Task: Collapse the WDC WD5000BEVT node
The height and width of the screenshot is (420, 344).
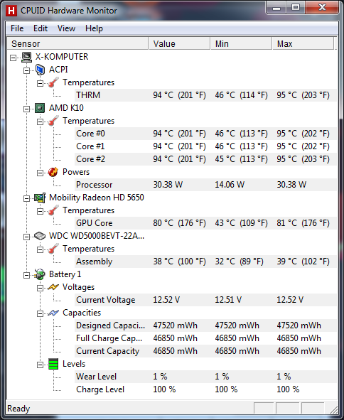Action: [x=26, y=237]
